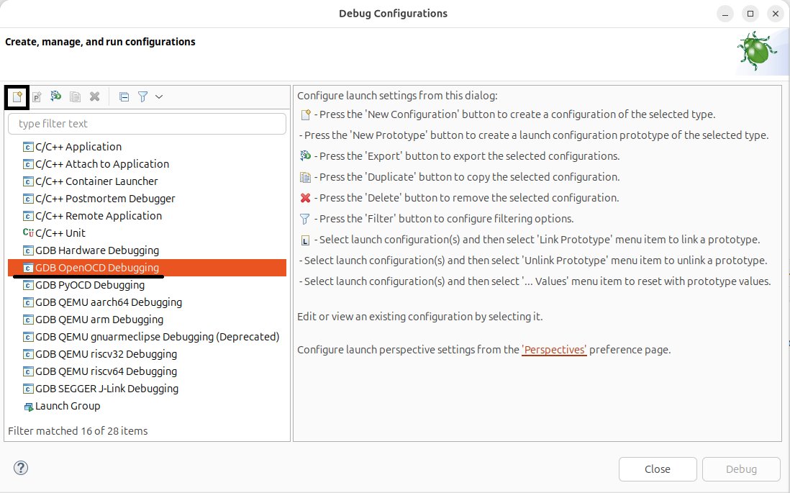The width and height of the screenshot is (790, 493).
Task: Click the Duplicate configuration toolbar icon
Action: (75, 96)
